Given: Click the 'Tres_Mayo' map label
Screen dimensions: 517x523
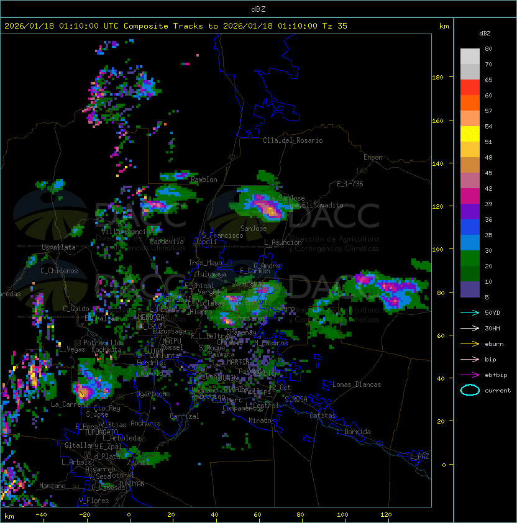Looking at the screenshot, I should (205, 263).
